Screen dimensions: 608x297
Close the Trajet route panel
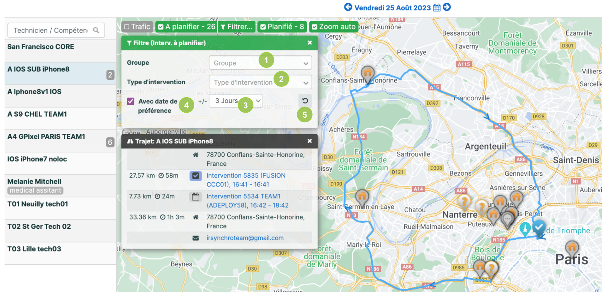[310, 141]
